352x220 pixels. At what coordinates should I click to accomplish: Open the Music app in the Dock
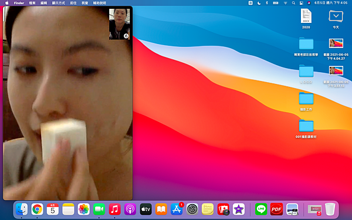(x=115, y=209)
